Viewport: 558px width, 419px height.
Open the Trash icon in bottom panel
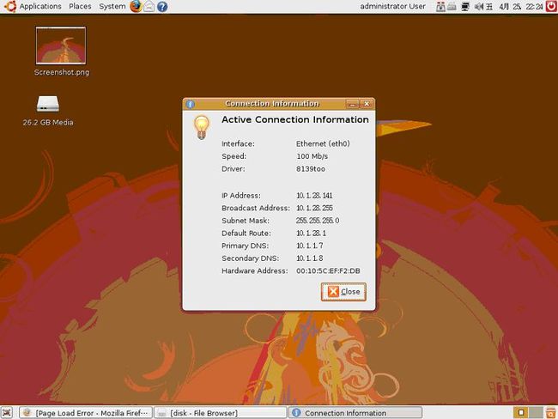tap(551, 413)
